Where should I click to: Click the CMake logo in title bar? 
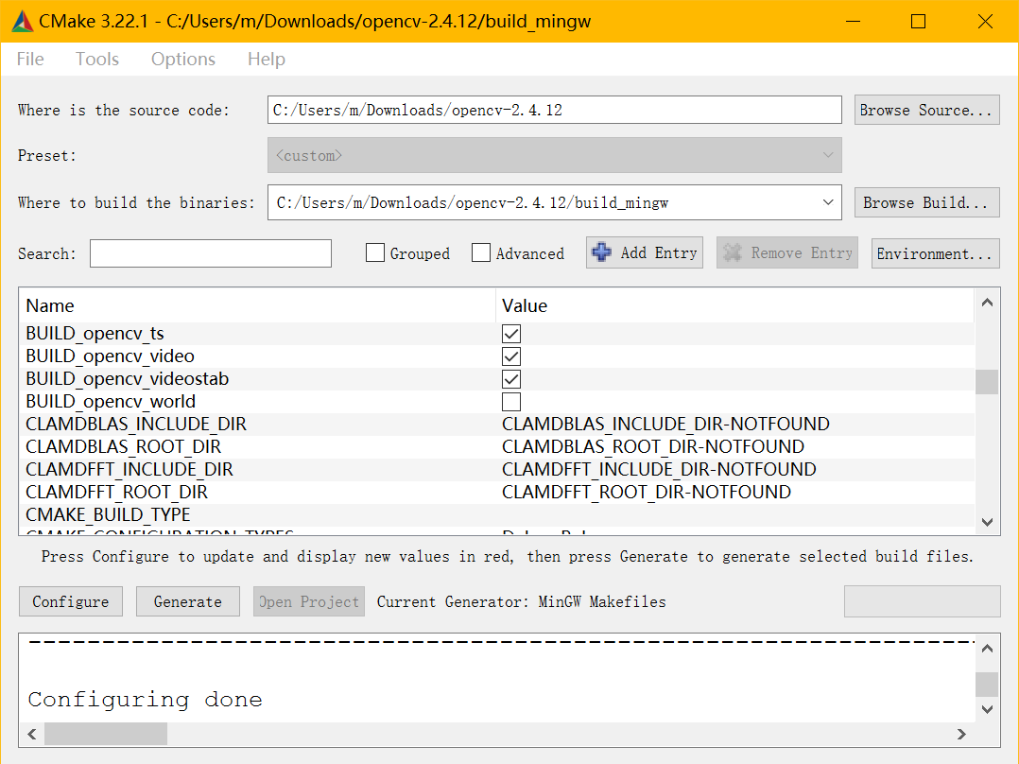click(22, 22)
